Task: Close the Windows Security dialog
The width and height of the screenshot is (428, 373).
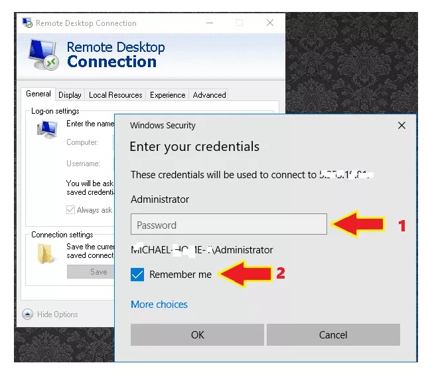Action: click(401, 125)
